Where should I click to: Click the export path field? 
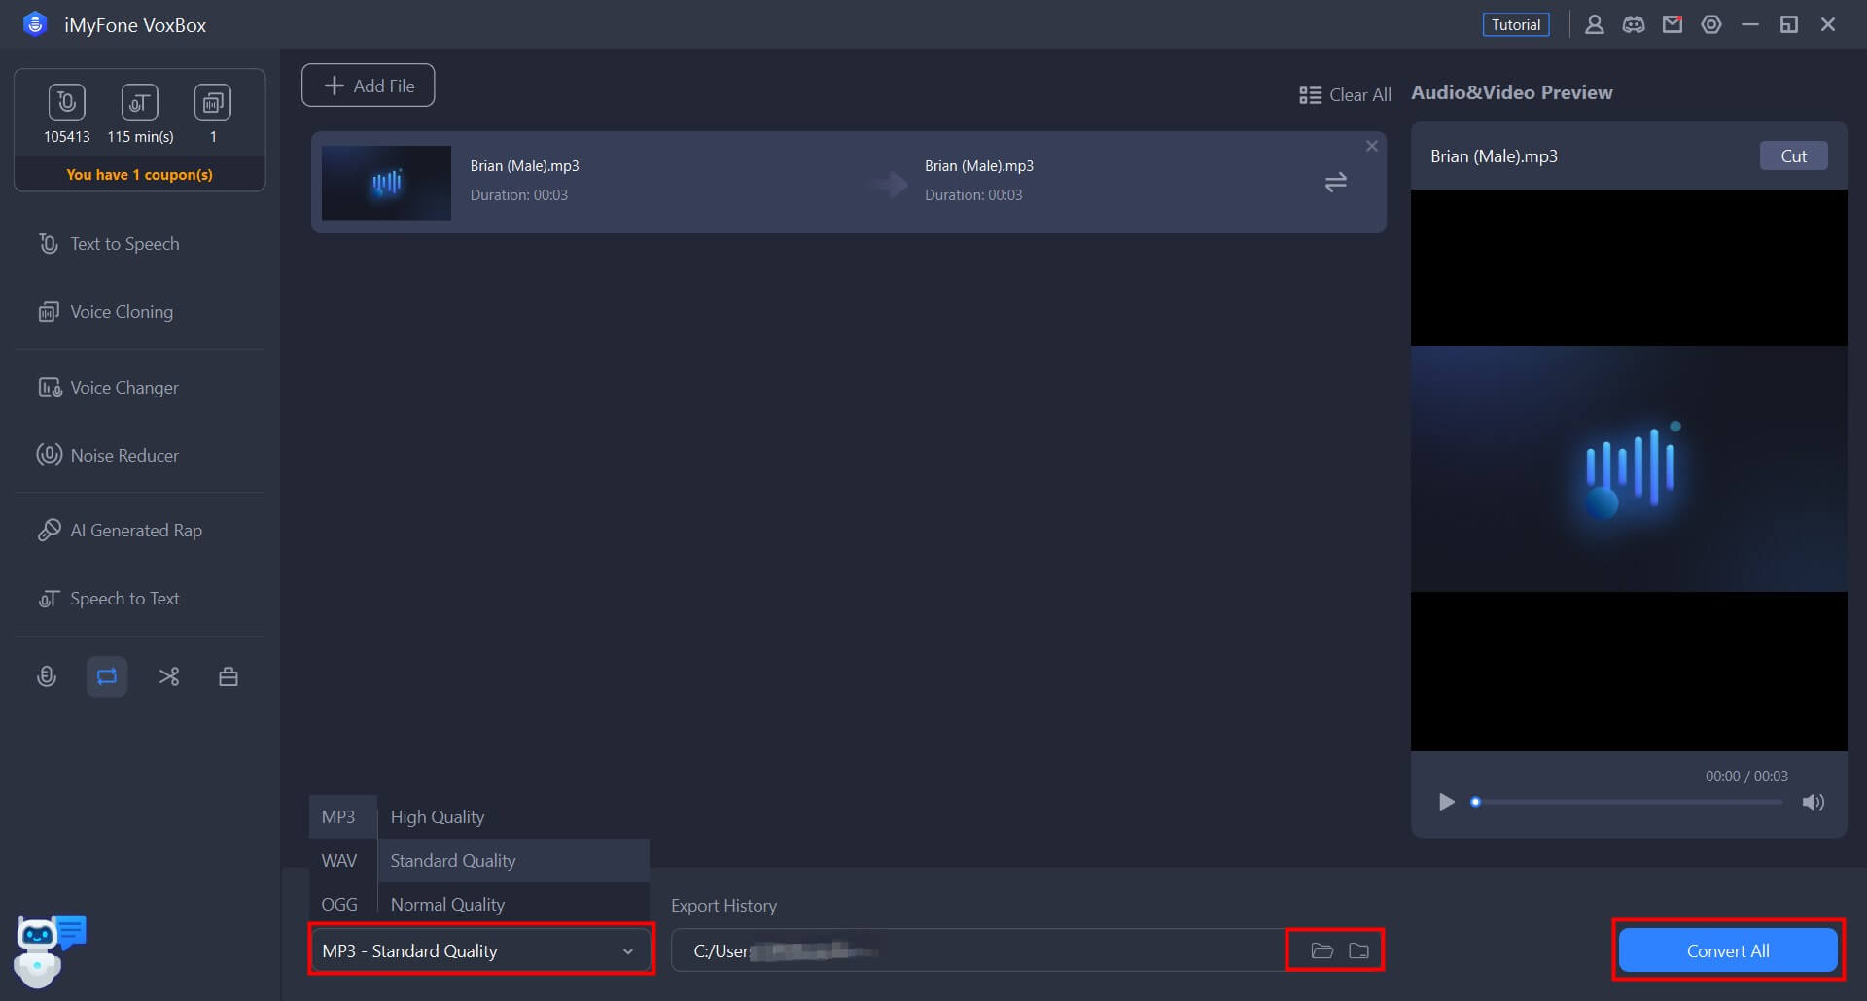pyautogui.click(x=977, y=950)
